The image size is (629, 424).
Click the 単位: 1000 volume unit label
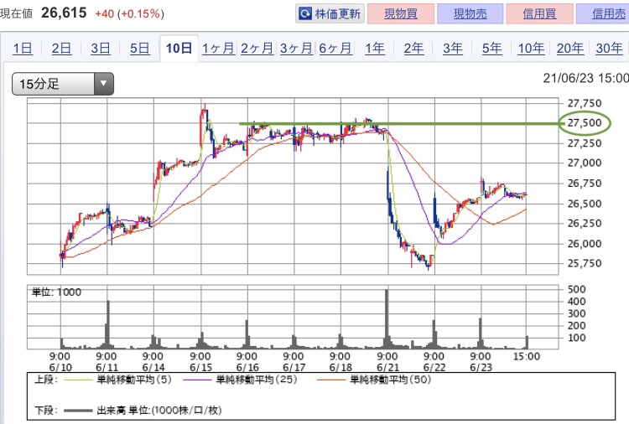pos(56,292)
